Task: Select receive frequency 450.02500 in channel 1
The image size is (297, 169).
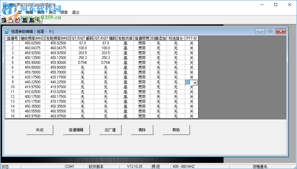Action: pyautogui.click(x=33, y=43)
